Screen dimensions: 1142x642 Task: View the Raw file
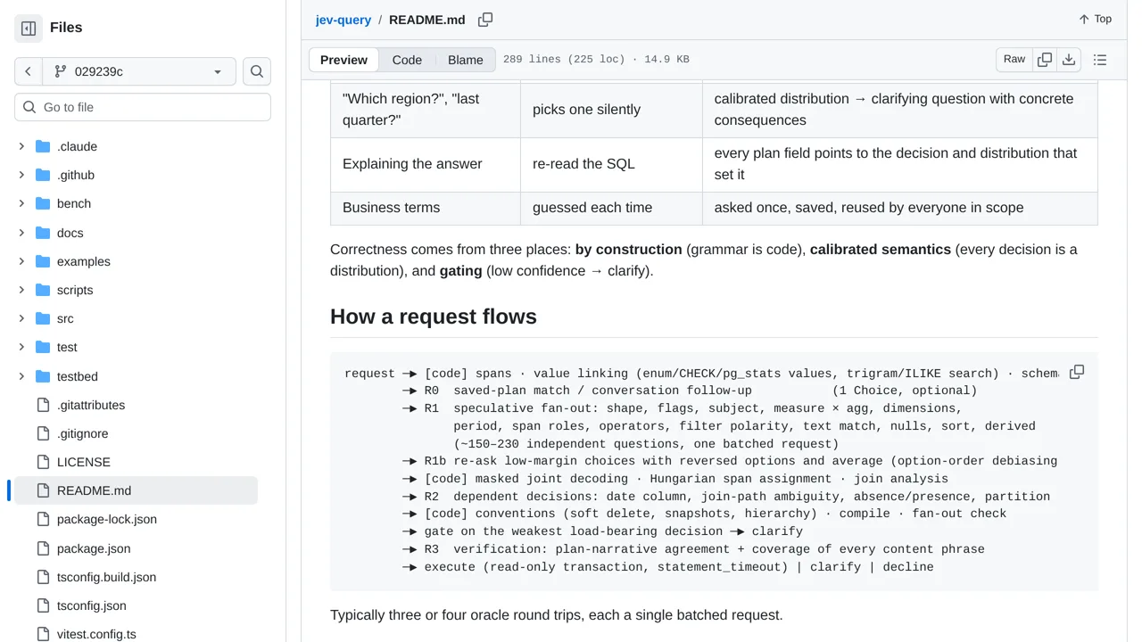[1014, 60]
